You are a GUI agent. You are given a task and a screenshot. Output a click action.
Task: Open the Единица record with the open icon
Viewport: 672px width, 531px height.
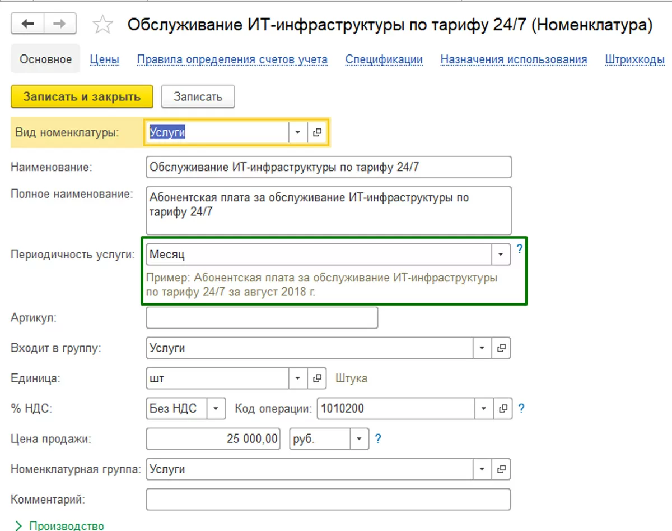click(318, 378)
